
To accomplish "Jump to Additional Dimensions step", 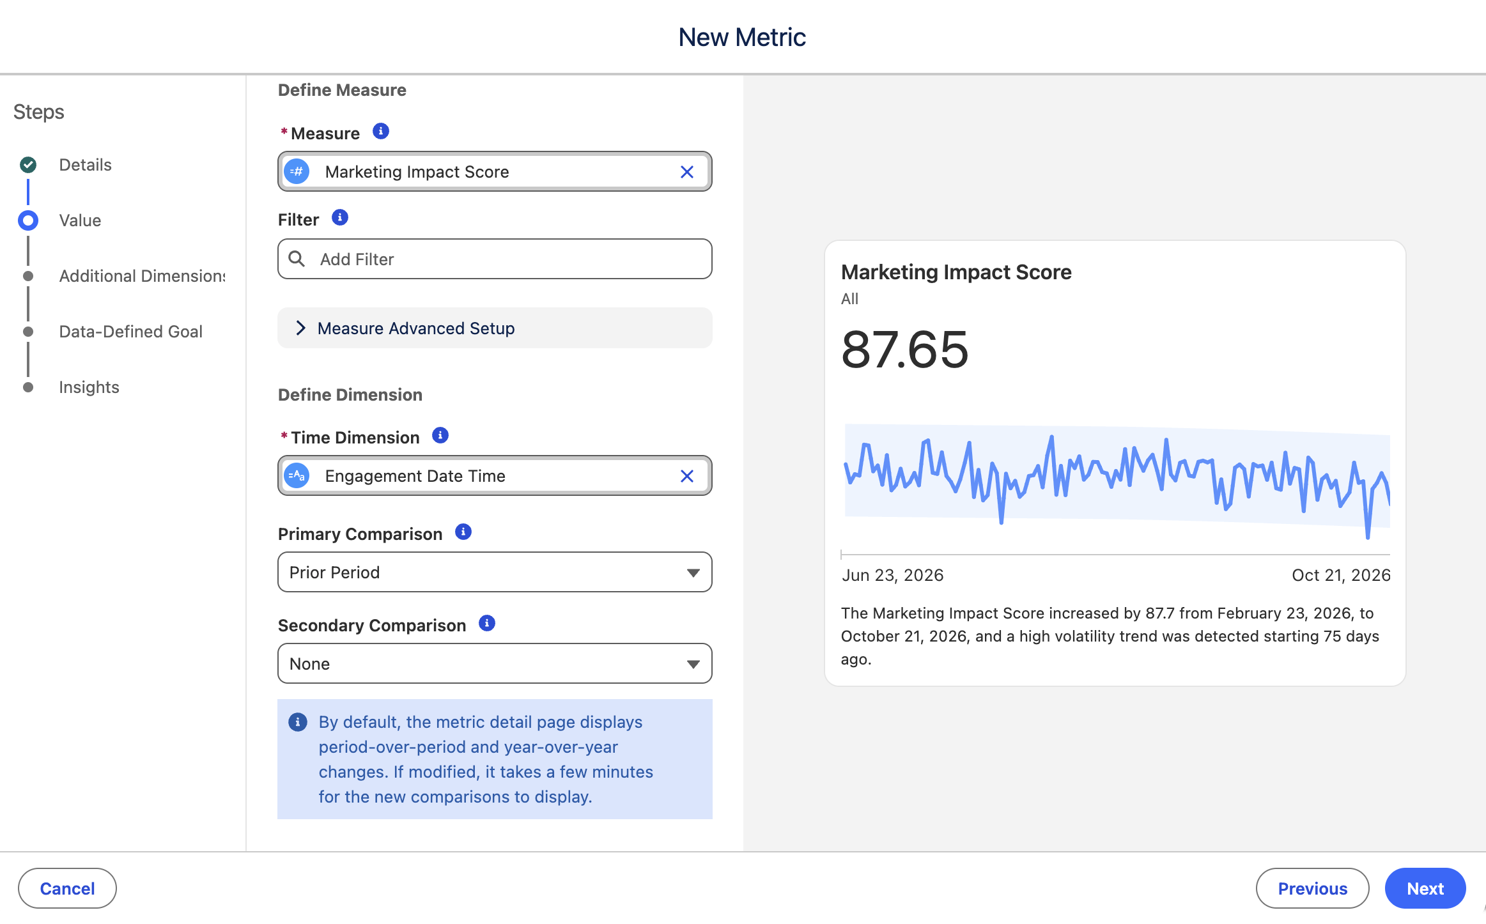I will (142, 276).
